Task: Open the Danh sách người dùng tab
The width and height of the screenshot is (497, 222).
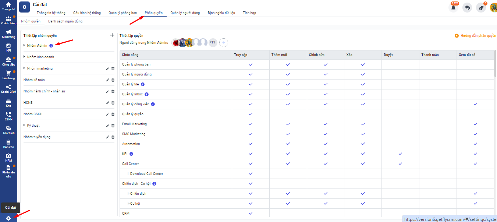Action: (65, 21)
